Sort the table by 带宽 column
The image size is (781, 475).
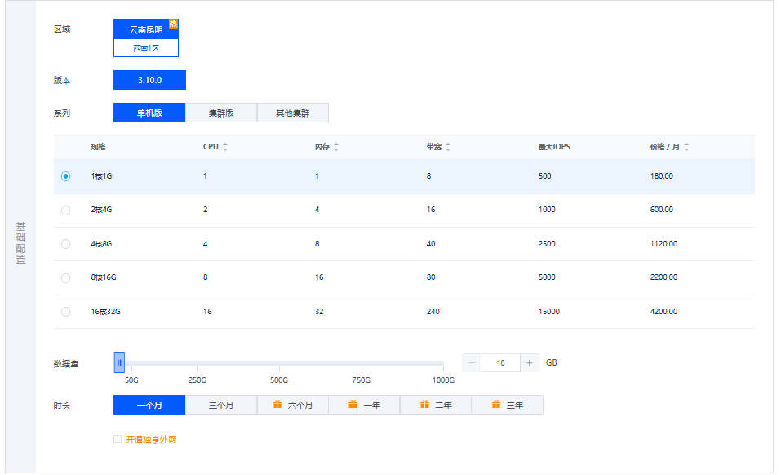click(448, 147)
